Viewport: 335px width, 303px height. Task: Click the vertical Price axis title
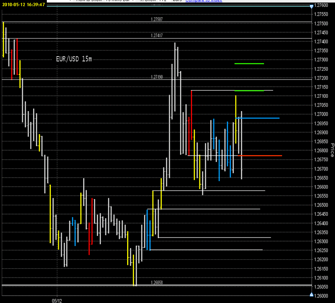click(332, 150)
